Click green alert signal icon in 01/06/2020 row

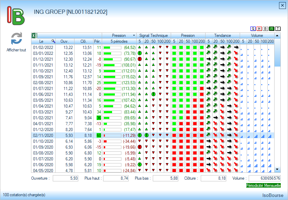[140, 164]
